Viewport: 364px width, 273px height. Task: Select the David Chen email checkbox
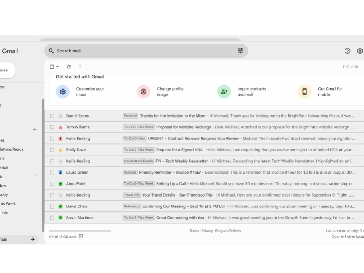52,206
